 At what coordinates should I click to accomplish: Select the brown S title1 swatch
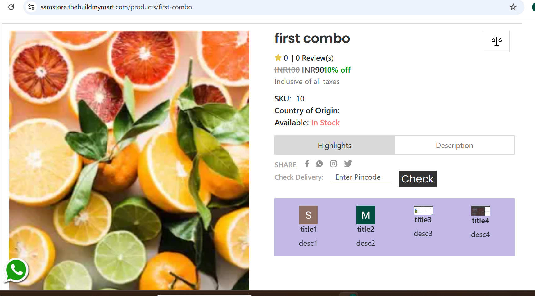[308, 215]
